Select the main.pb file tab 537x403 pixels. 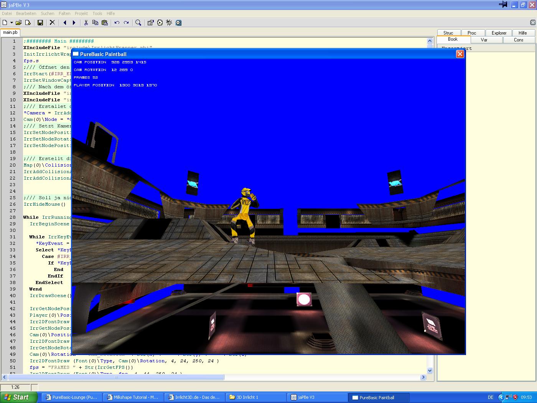[10, 33]
